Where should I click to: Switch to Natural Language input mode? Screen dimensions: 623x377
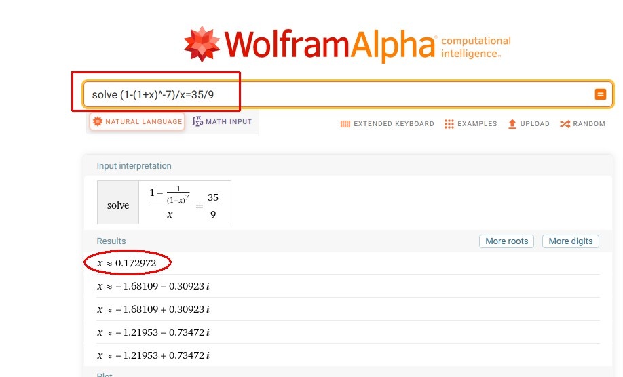click(138, 122)
